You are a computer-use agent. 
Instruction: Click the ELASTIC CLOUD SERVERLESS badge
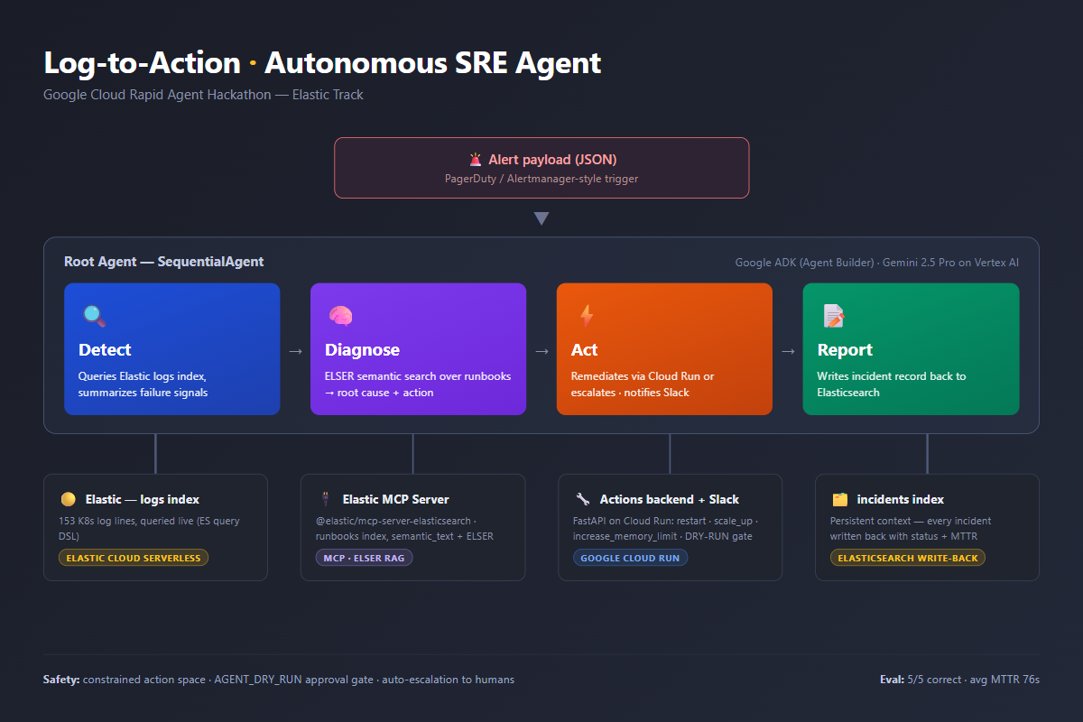tap(134, 558)
